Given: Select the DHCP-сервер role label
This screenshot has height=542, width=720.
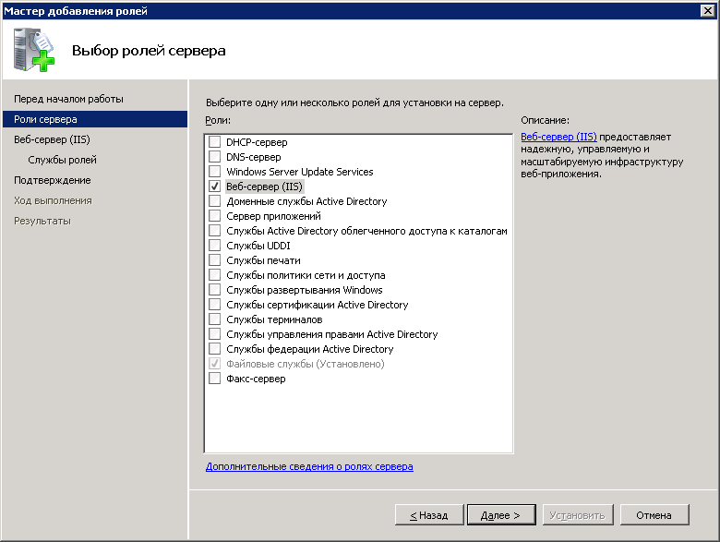Looking at the screenshot, I should pos(257,142).
